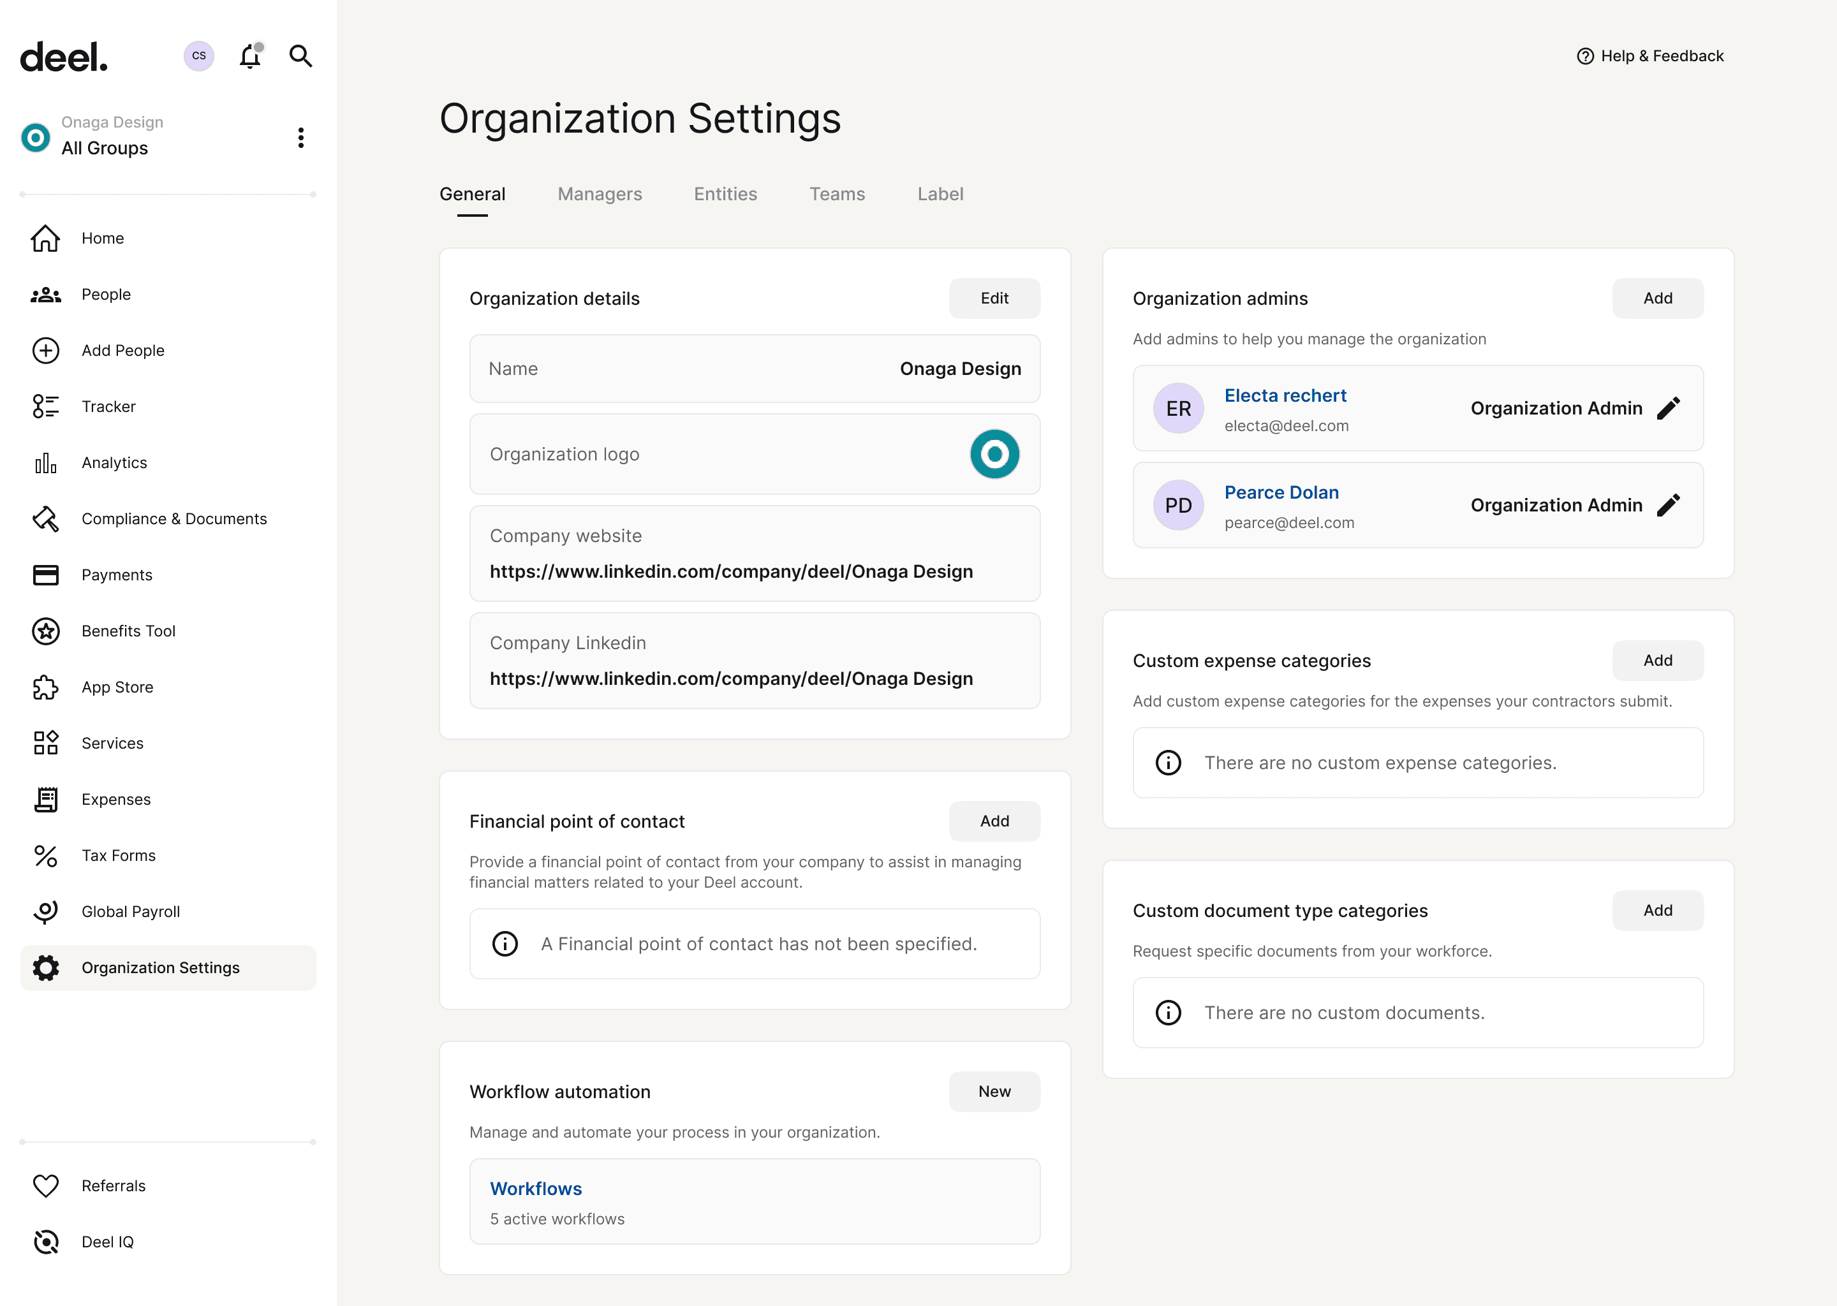
Task: Click the Company Linkedin URL
Action: [x=731, y=679]
